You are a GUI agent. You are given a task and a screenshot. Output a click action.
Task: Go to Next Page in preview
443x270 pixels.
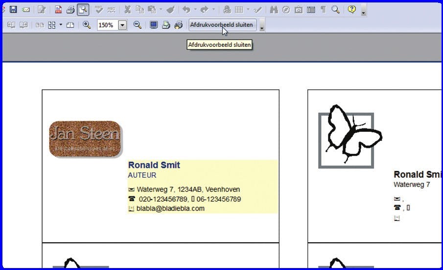coord(23,25)
